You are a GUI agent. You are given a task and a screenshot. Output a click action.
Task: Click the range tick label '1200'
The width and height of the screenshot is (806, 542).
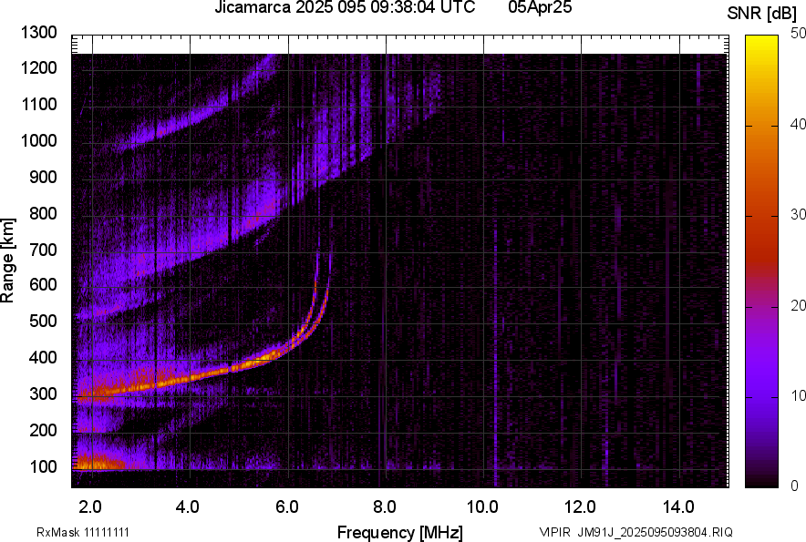(38, 67)
